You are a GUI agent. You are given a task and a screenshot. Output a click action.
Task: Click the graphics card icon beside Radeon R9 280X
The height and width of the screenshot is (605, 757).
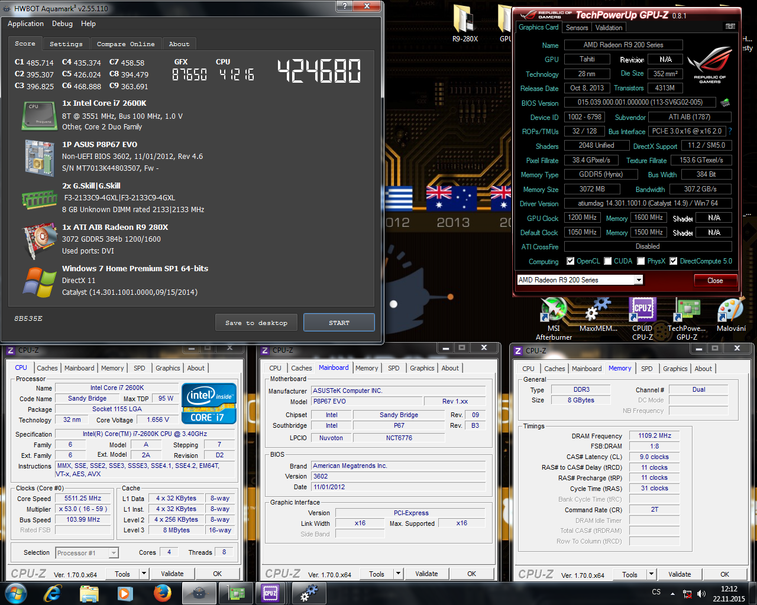pyautogui.click(x=40, y=240)
